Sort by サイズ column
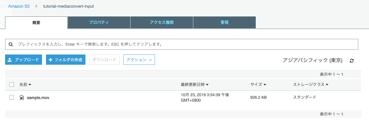Viewport: 369px width, 128px height. (x=258, y=85)
